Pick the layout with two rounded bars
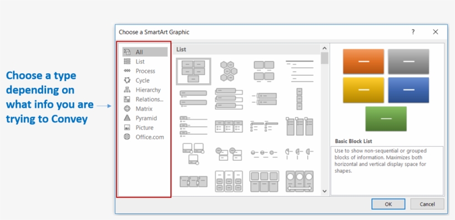 (x=193, y=98)
